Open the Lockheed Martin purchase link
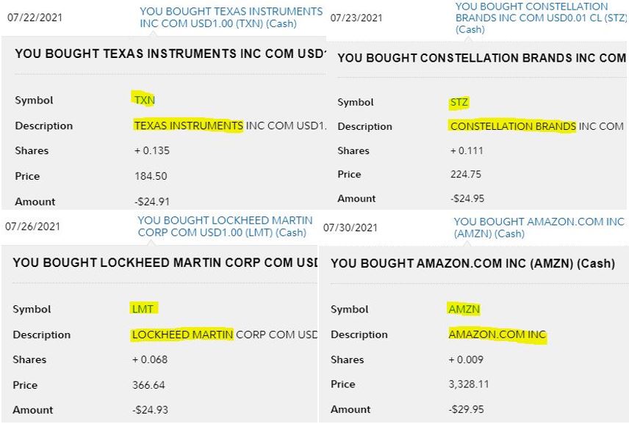The height and width of the screenshot is (424, 629). point(225,227)
